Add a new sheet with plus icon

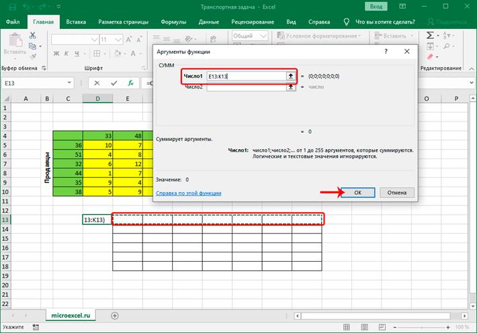click(115, 316)
